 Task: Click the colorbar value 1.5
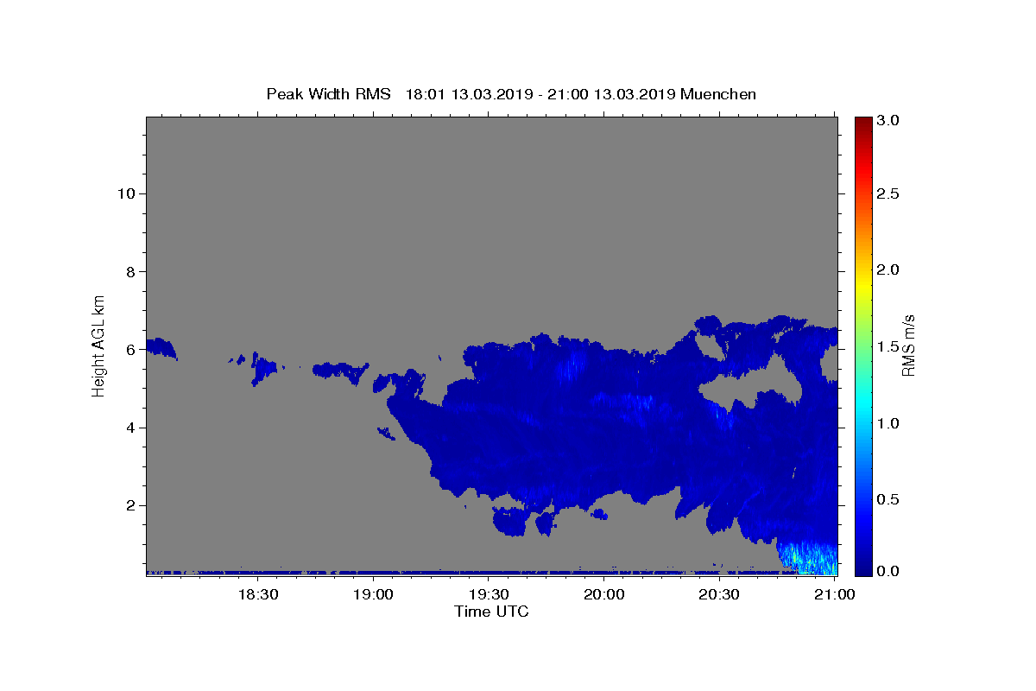click(x=889, y=346)
